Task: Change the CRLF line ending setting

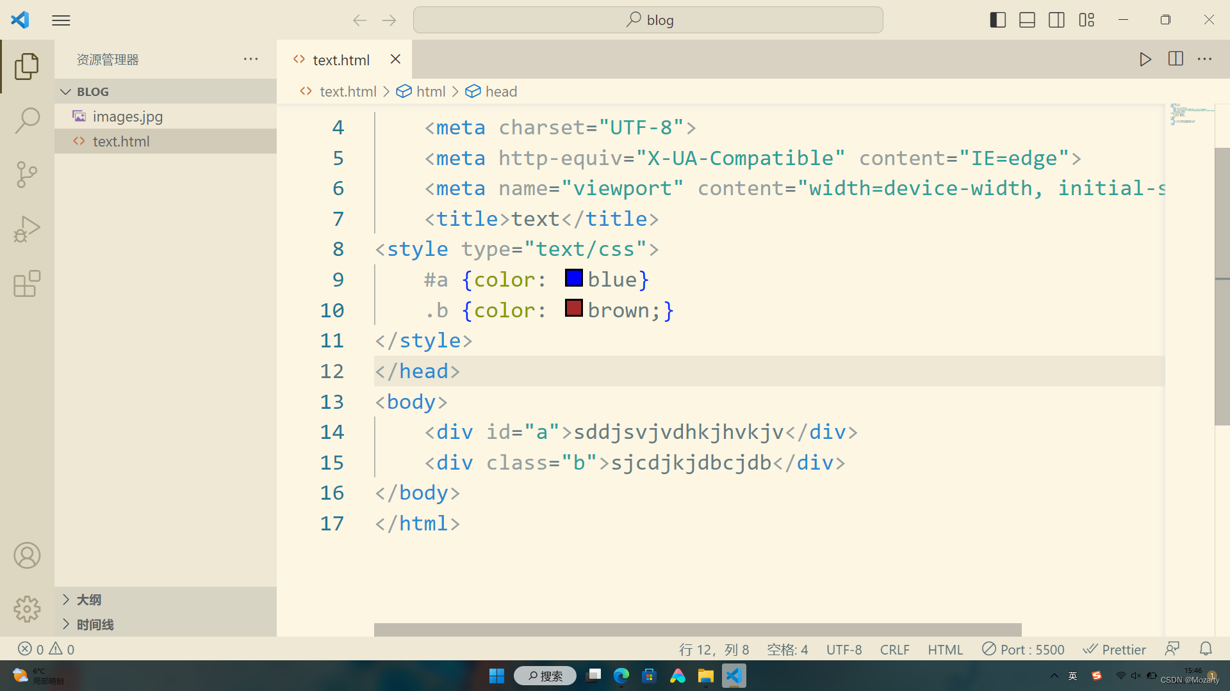Action: point(894,649)
